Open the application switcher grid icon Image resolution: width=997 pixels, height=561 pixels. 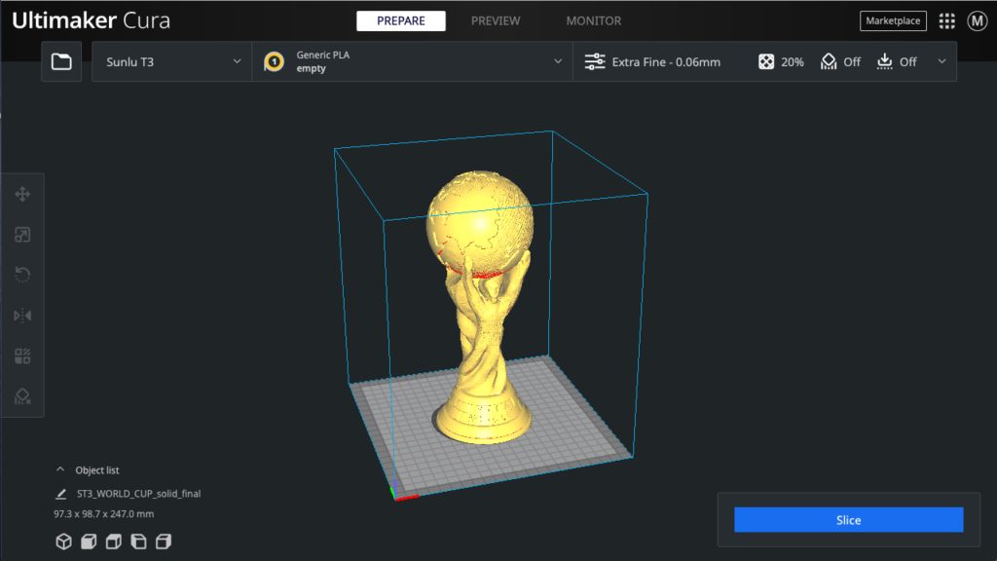click(x=946, y=21)
